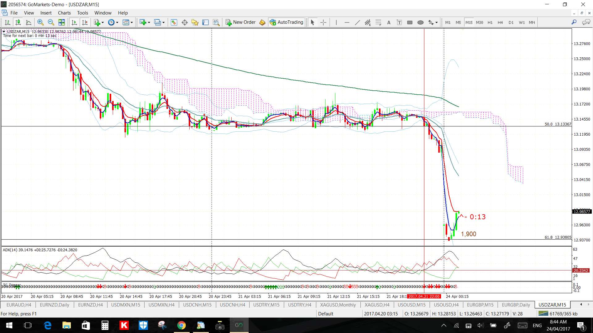The height and width of the screenshot is (333, 593).
Task: Select the text label tool
Action: pyautogui.click(x=399, y=22)
